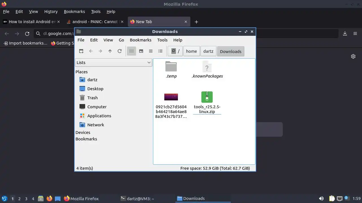Open file manager Go menu
Viewport: 362px width, 203px height.
121,40
